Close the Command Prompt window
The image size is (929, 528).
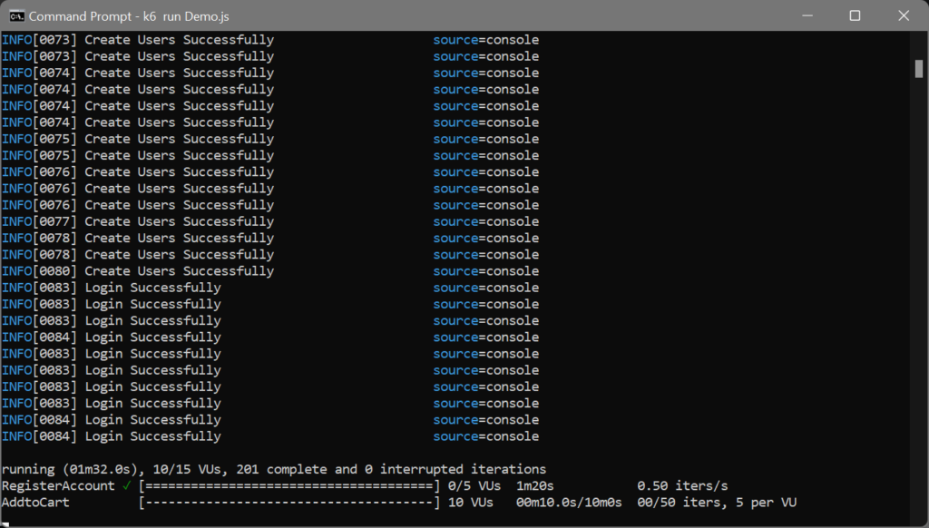coord(903,15)
